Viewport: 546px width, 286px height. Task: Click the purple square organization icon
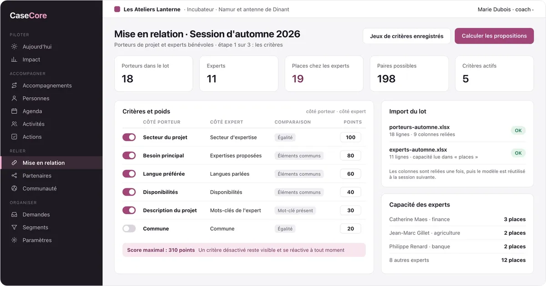coord(117,9)
